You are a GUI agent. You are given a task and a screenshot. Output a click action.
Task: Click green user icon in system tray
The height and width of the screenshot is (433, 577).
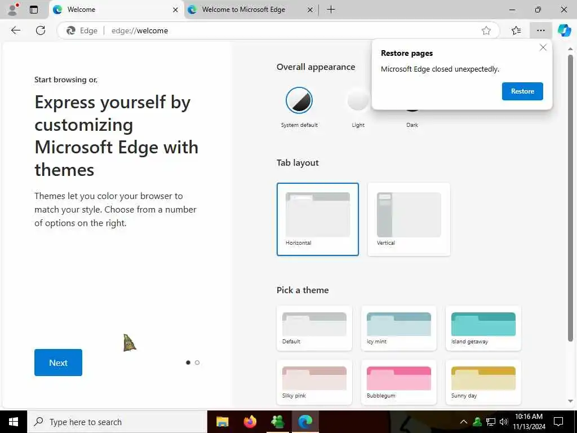point(477,422)
